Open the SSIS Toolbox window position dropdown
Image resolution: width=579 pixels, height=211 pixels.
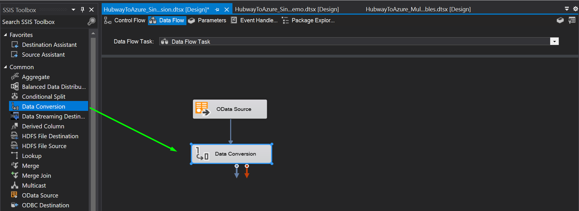coord(73,10)
